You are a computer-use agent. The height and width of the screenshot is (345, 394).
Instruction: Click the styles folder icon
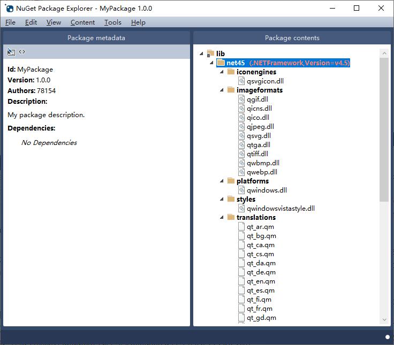(231, 199)
